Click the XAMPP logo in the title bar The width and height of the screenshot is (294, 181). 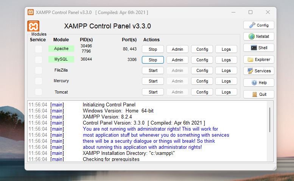coord(31,12)
